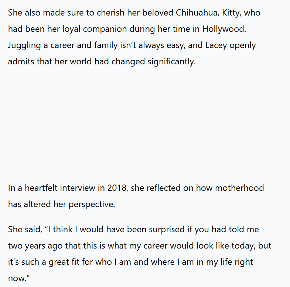Click "She said," at the quote's start
This screenshot has width=290, height=287.
pyautogui.click(x=24, y=229)
